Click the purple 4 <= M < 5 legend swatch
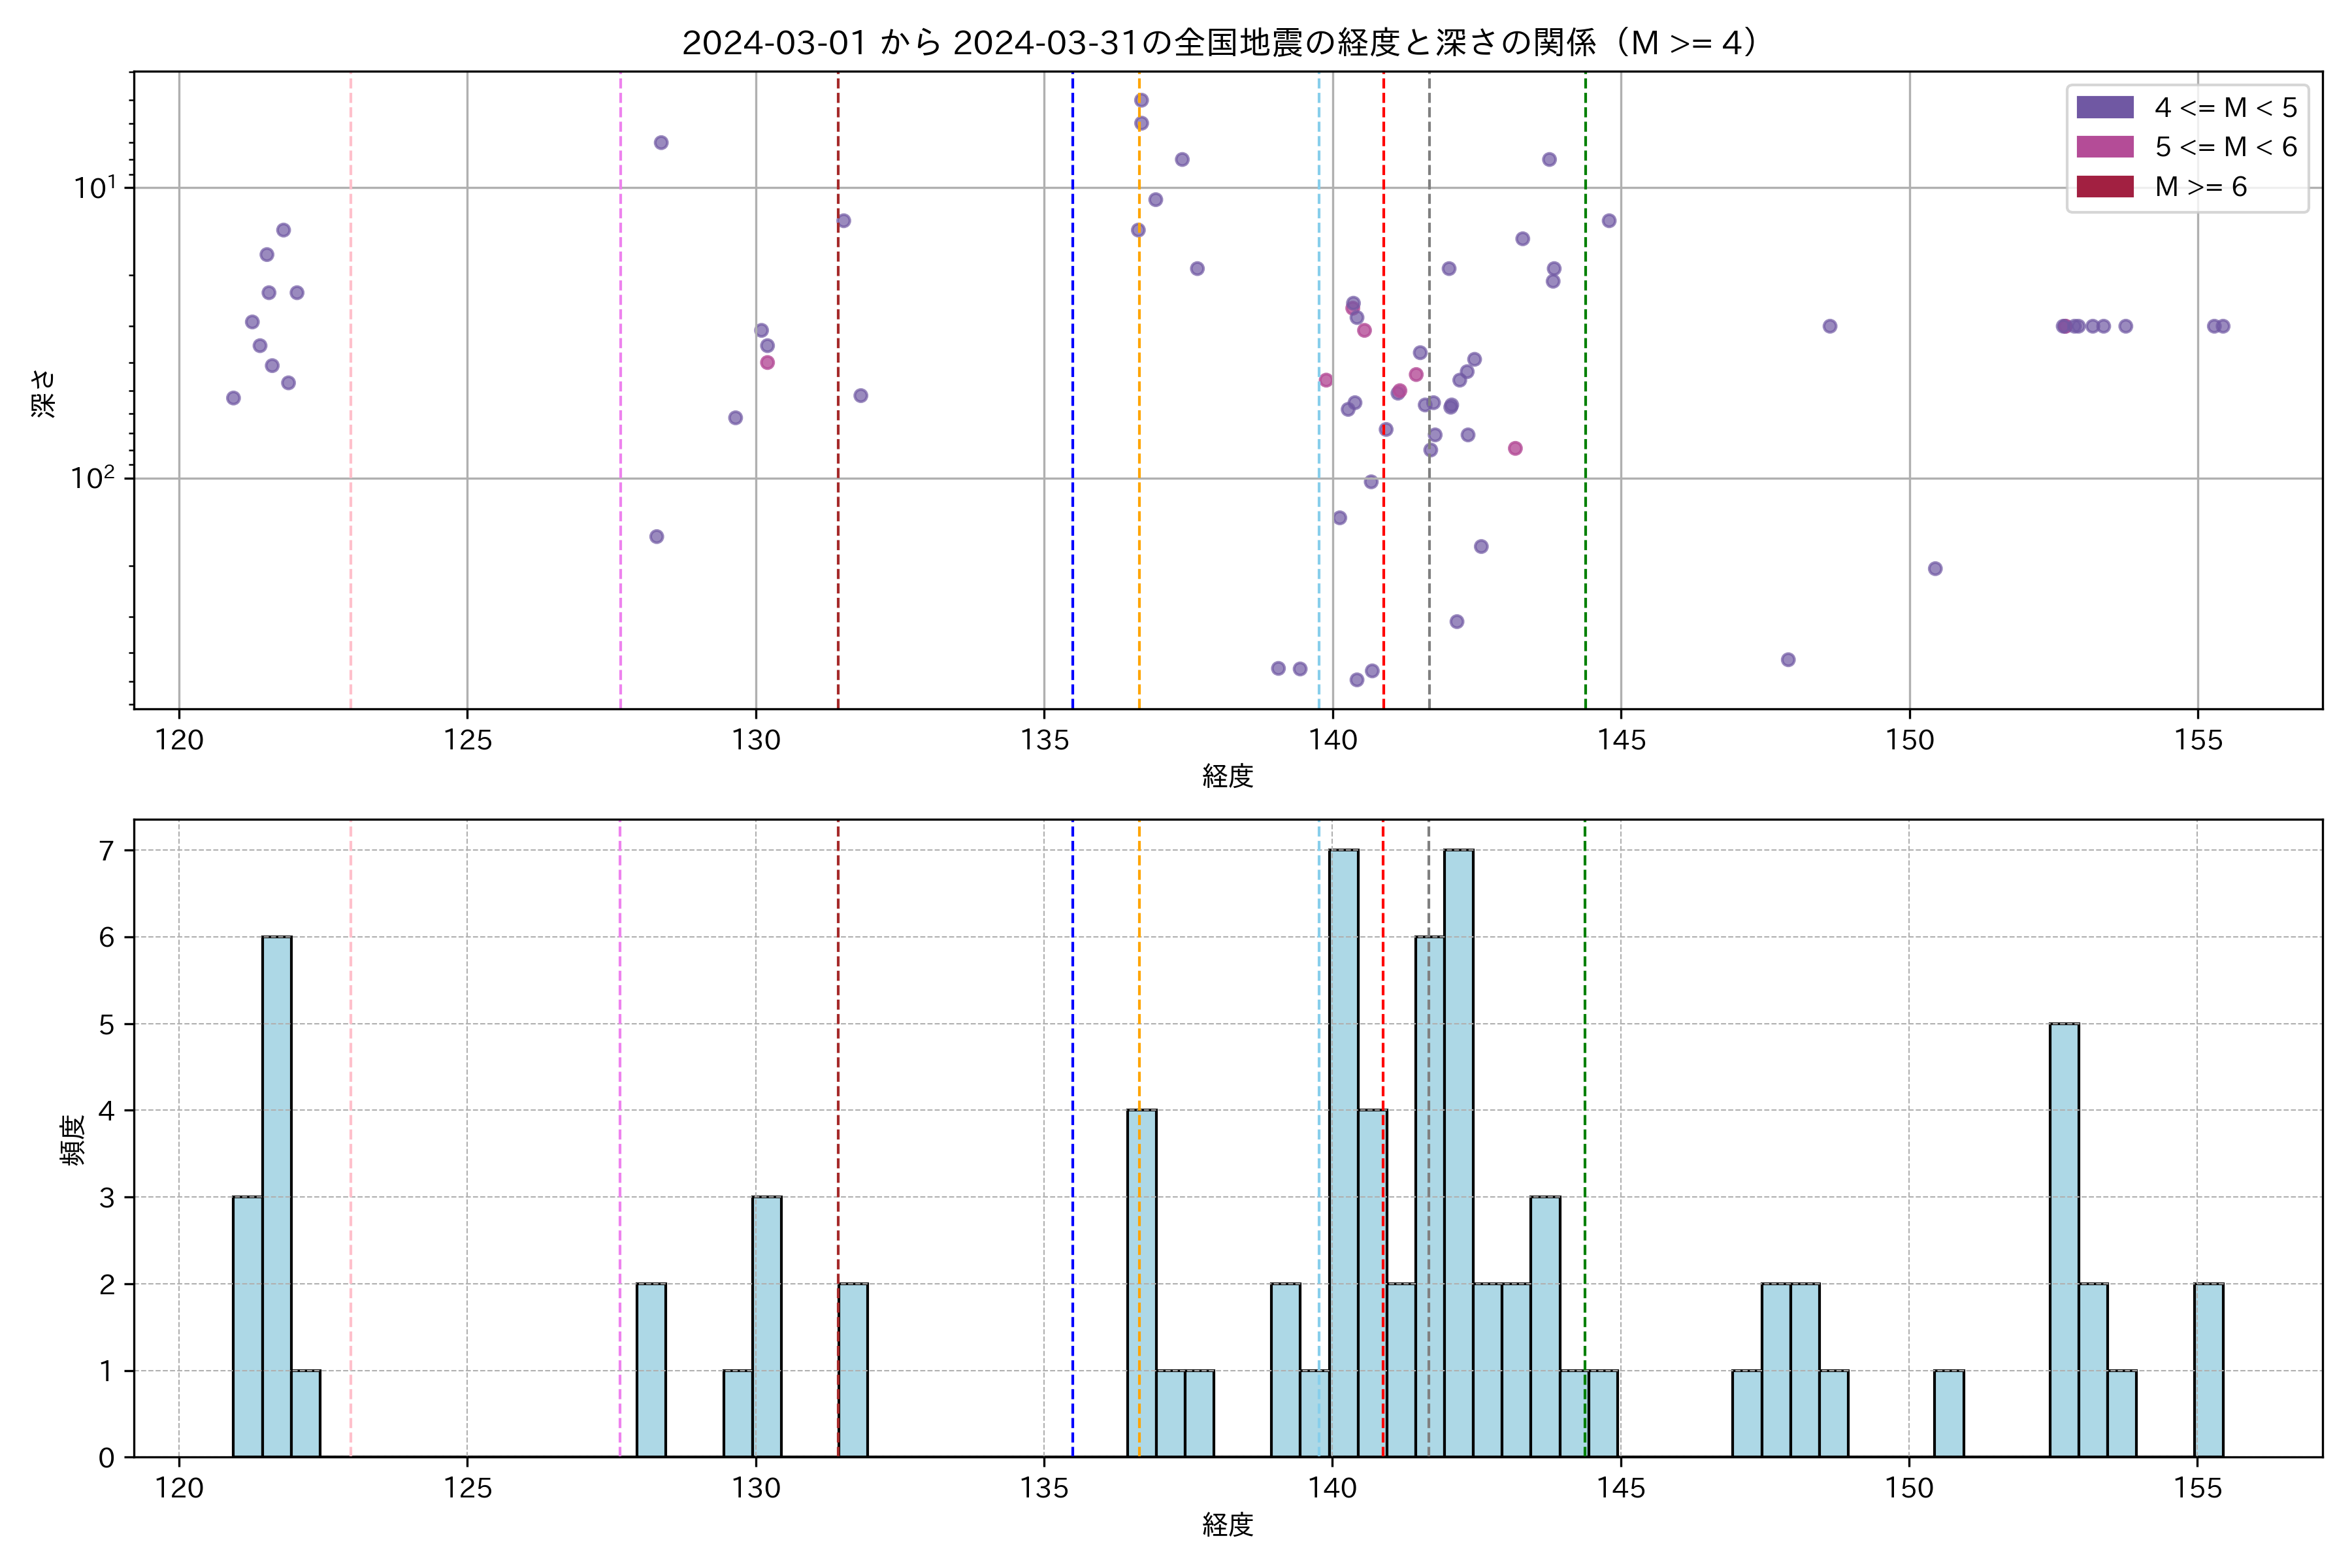The height and width of the screenshot is (1568, 2352). click(2104, 107)
